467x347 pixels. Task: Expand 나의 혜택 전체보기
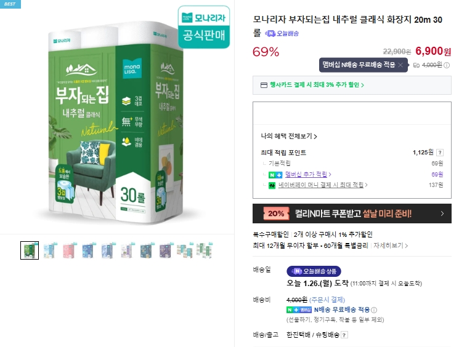click(x=289, y=136)
